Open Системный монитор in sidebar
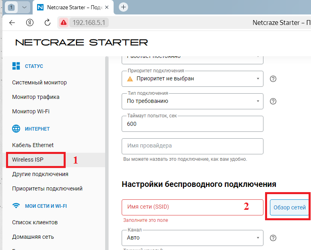 pos(39,82)
